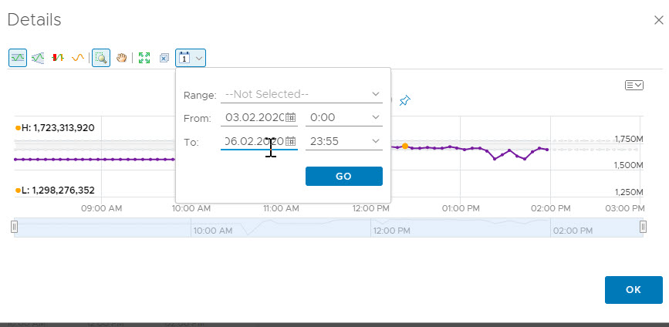Click the To date input field

[x=251, y=141]
